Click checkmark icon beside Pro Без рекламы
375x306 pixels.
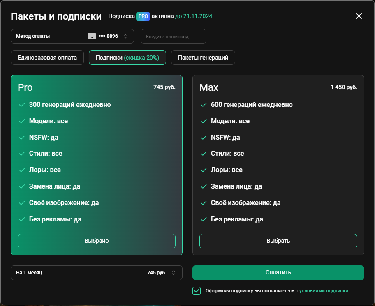[x=22, y=219]
